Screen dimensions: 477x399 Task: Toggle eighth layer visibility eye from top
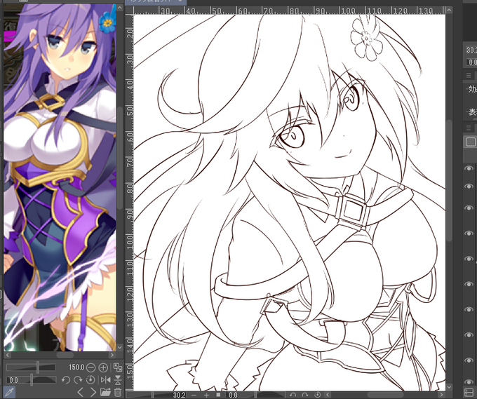(x=469, y=334)
